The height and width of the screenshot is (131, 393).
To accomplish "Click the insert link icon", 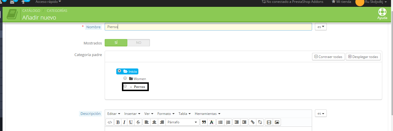I will coord(253,122).
